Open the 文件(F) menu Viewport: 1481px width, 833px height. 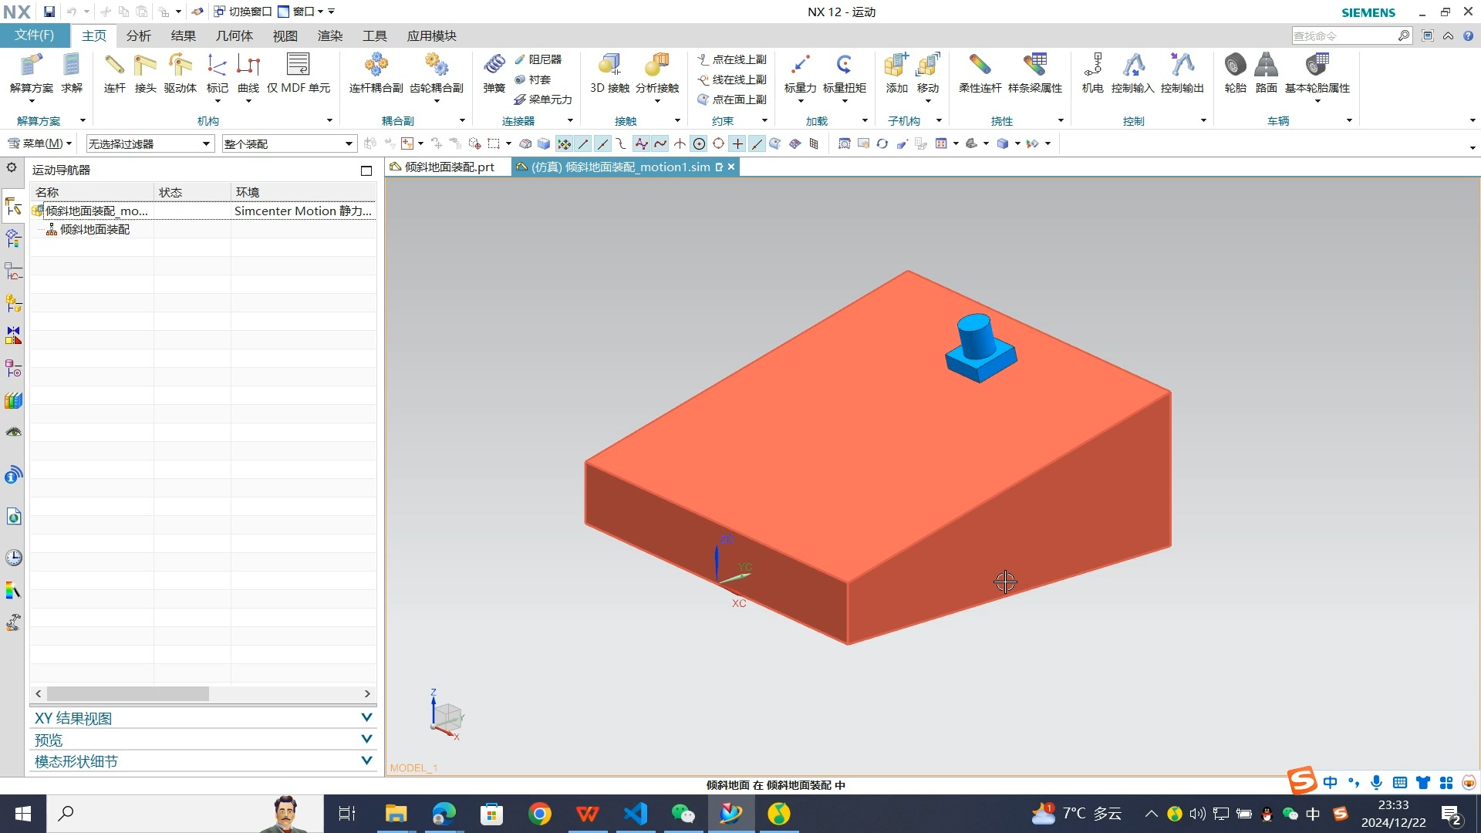[35, 35]
